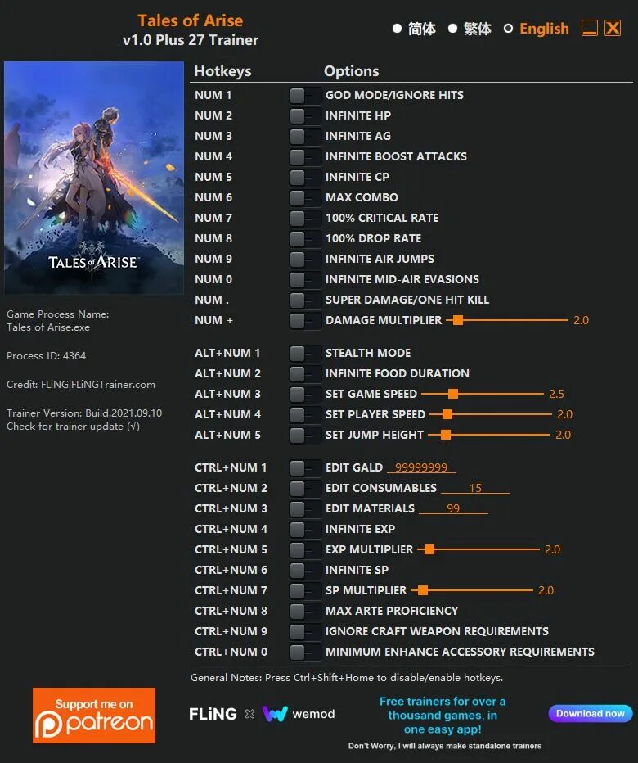The height and width of the screenshot is (763, 638).
Task: Click the Edit Consumables value field
Action: [475, 488]
